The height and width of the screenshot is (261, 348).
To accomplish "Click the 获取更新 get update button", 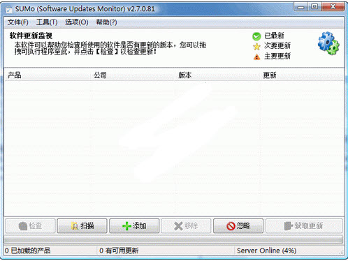I will click(304, 225).
